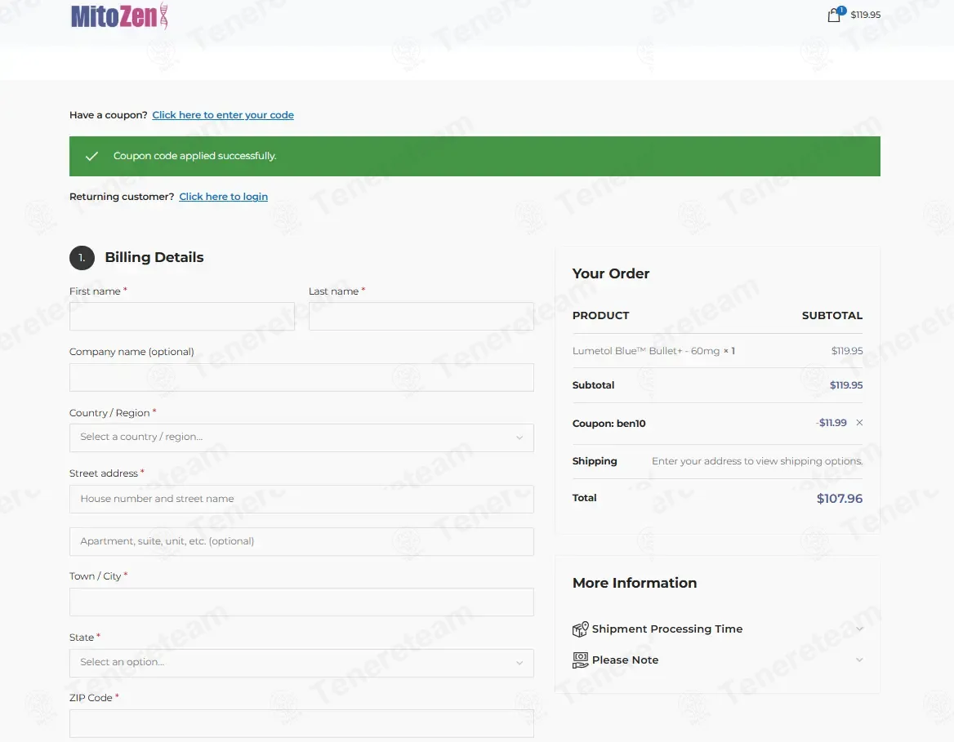Click the 'Shipment Processing Time' heading
Image resolution: width=954 pixels, height=742 pixels.
click(666, 629)
